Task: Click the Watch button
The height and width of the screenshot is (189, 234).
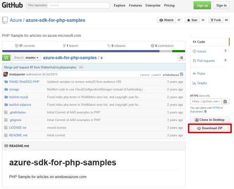Action: [x=166, y=20]
